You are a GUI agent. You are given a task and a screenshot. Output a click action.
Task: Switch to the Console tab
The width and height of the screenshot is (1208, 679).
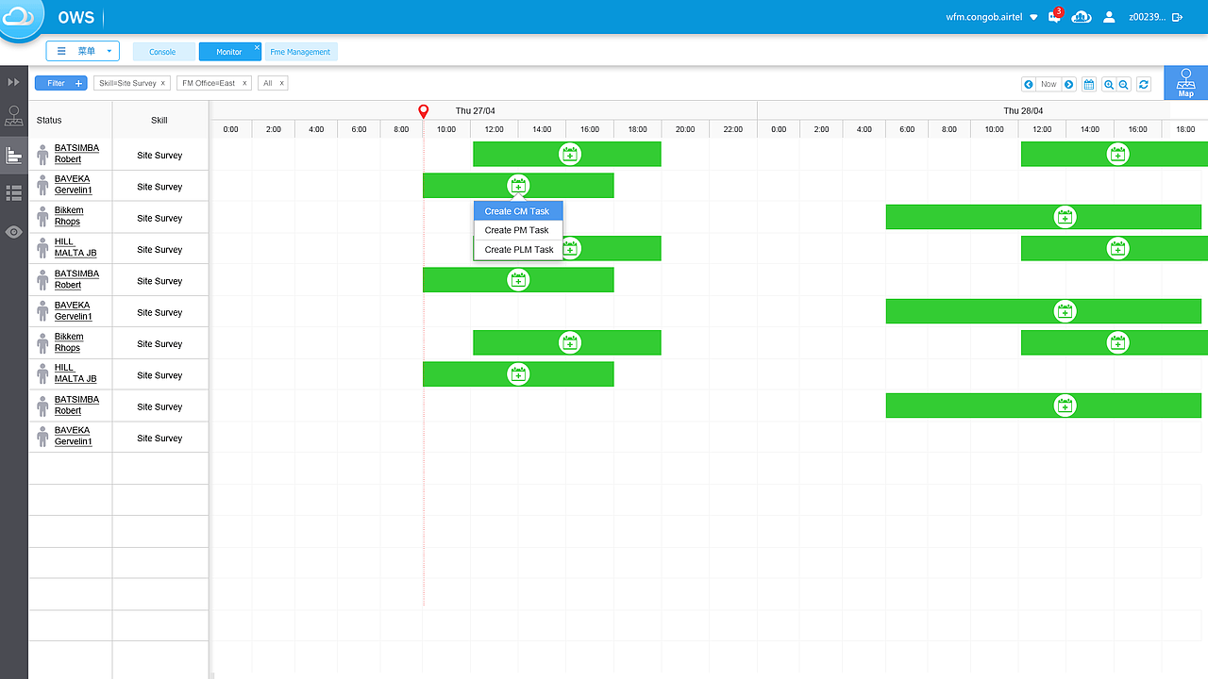(162, 52)
